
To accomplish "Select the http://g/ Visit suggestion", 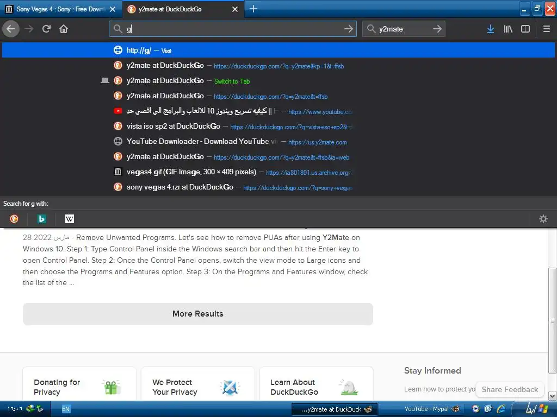I will [278, 50].
